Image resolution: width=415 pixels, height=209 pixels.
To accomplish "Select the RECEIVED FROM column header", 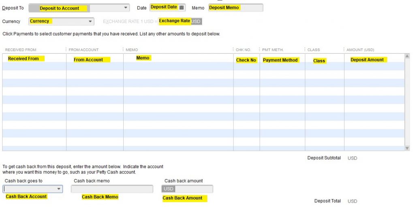I will pos(21,50).
